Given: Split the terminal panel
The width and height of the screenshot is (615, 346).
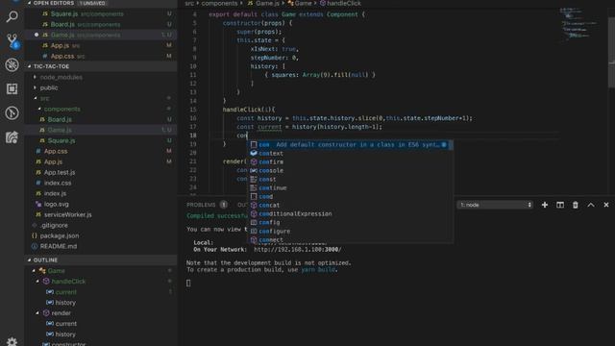Looking at the screenshot, I should pos(559,205).
